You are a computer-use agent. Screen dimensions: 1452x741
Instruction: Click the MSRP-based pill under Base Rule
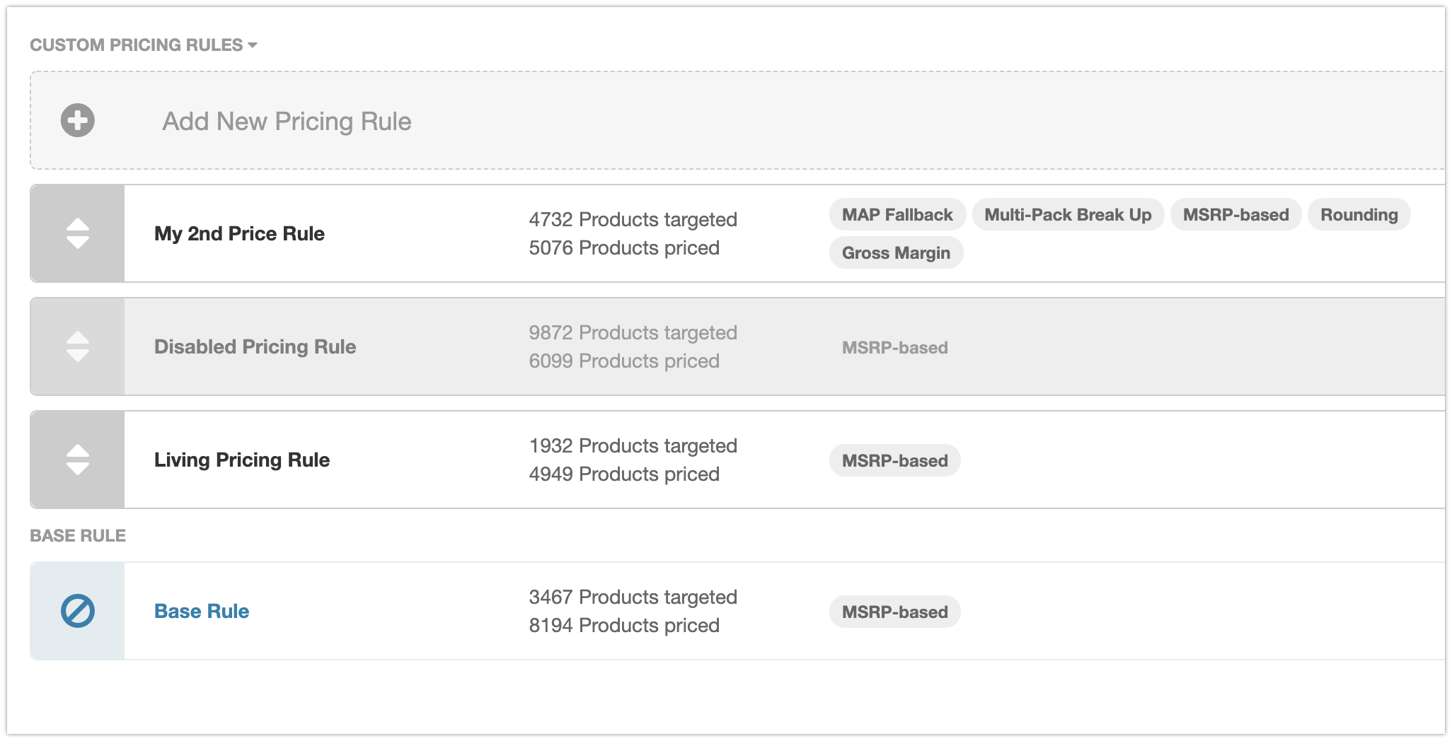point(894,612)
